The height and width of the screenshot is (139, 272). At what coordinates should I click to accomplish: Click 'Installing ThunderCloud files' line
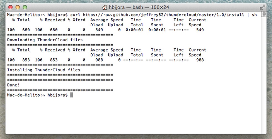click(44, 70)
